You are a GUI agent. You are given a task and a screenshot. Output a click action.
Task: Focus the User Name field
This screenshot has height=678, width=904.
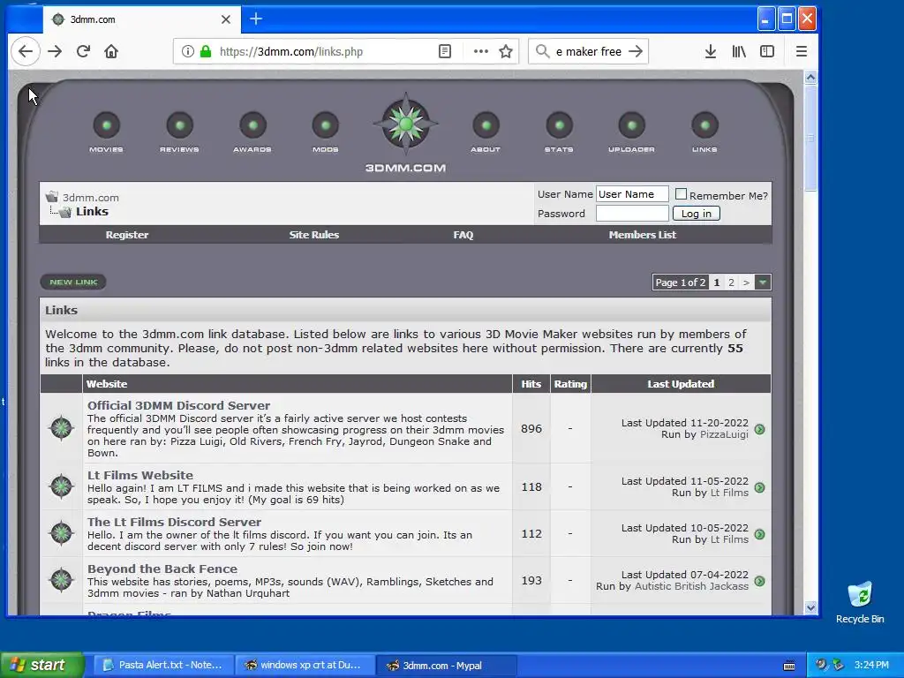point(632,194)
